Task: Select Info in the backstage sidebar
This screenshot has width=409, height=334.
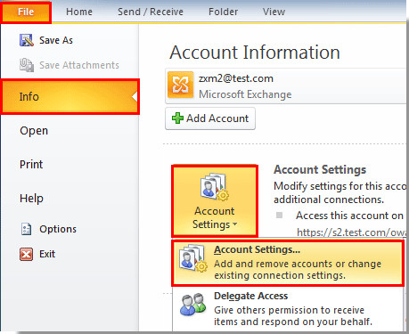Action: pos(70,97)
